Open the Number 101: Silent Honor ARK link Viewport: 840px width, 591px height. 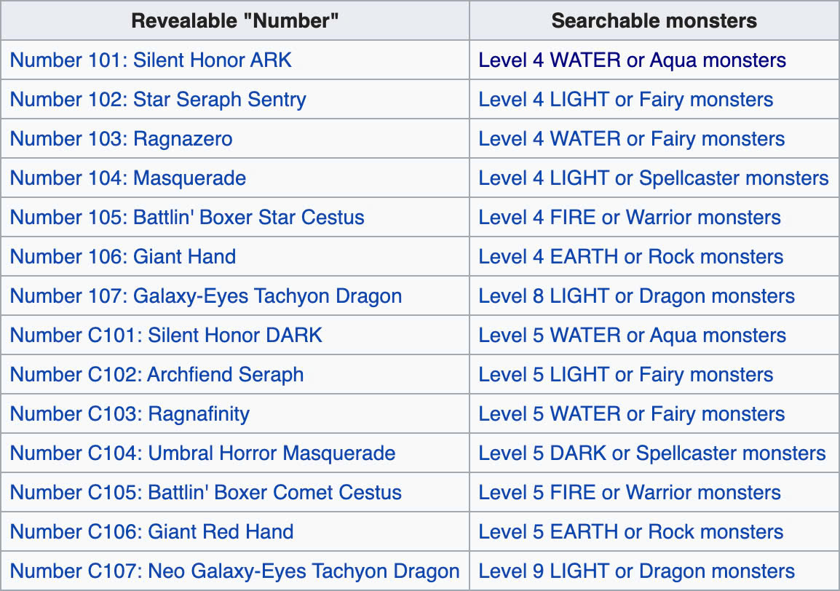click(x=151, y=60)
